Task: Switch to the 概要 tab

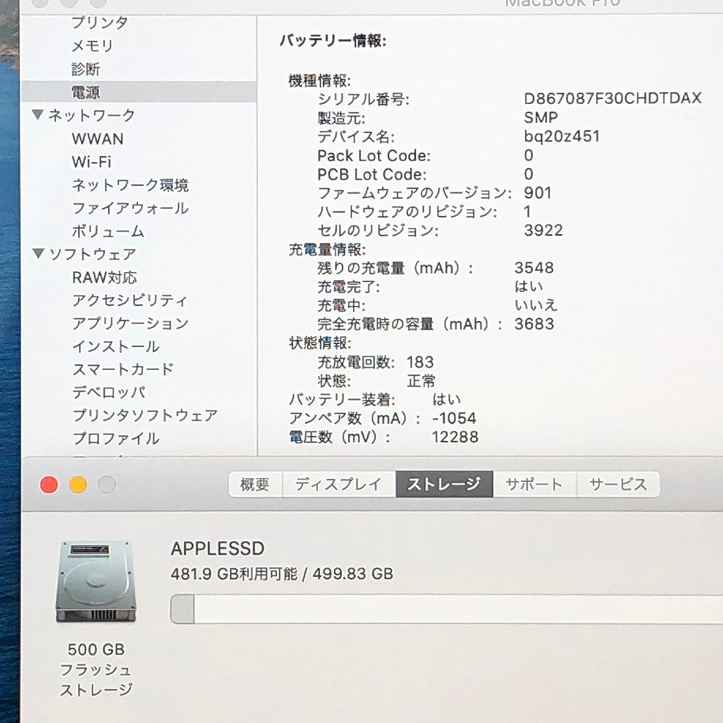Action: point(255,484)
